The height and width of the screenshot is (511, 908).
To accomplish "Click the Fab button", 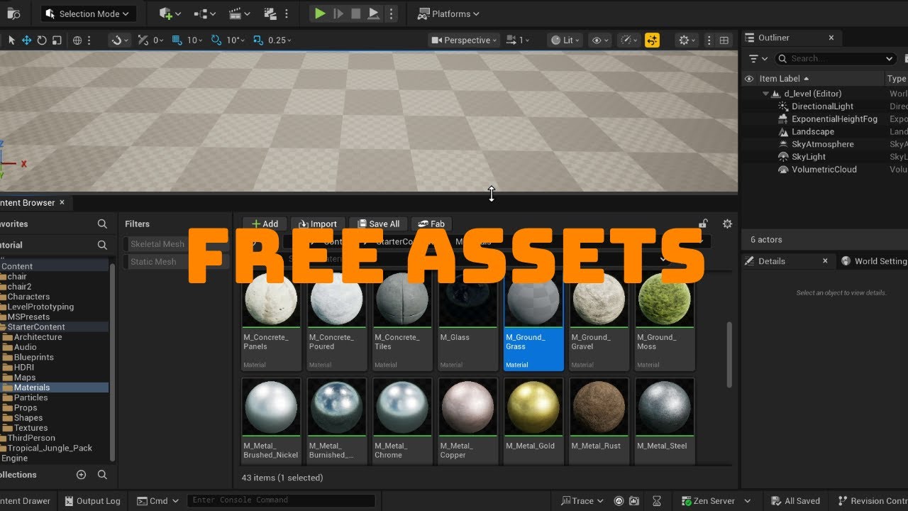I will (x=431, y=224).
